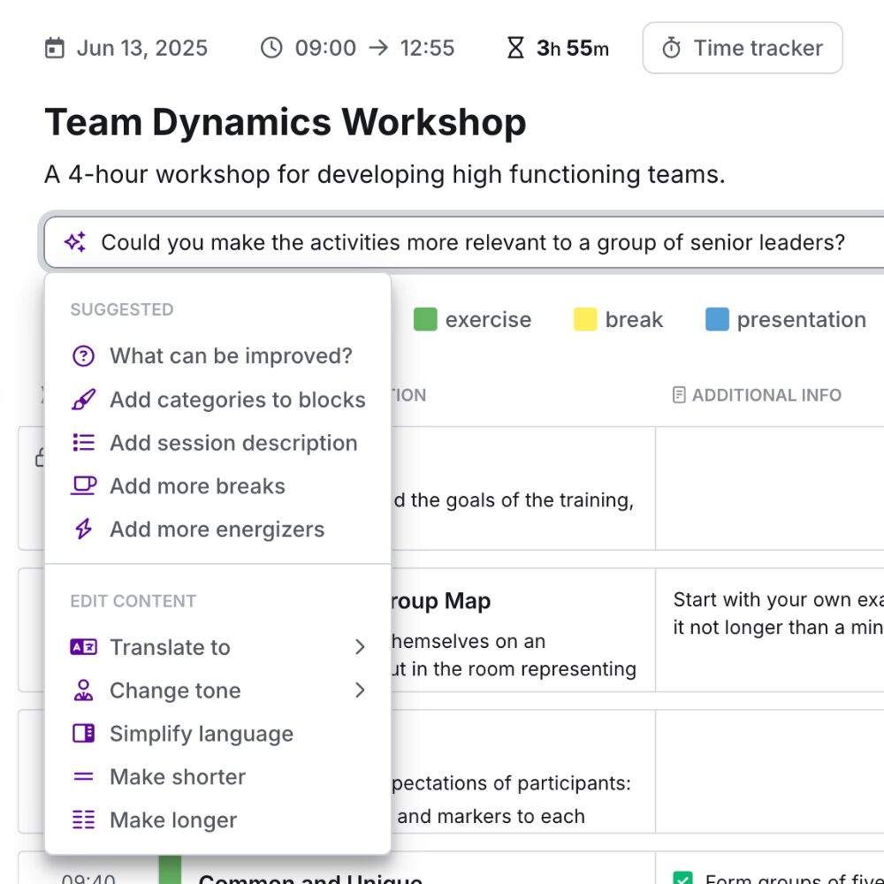Image resolution: width=884 pixels, height=884 pixels.
Task: Click the question mark improvement icon
Action: coord(83,356)
